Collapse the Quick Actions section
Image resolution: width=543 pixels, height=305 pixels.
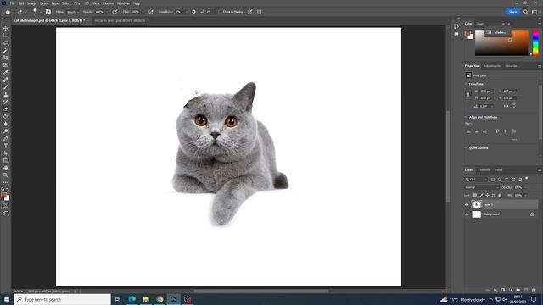(x=466, y=148)
